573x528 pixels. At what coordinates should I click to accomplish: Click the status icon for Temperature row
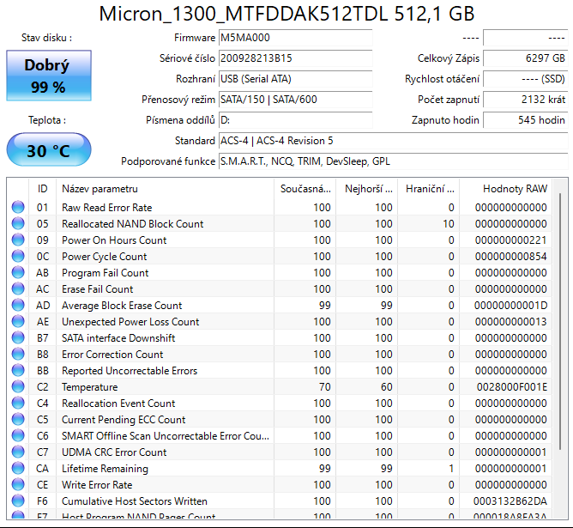[18, 387]
